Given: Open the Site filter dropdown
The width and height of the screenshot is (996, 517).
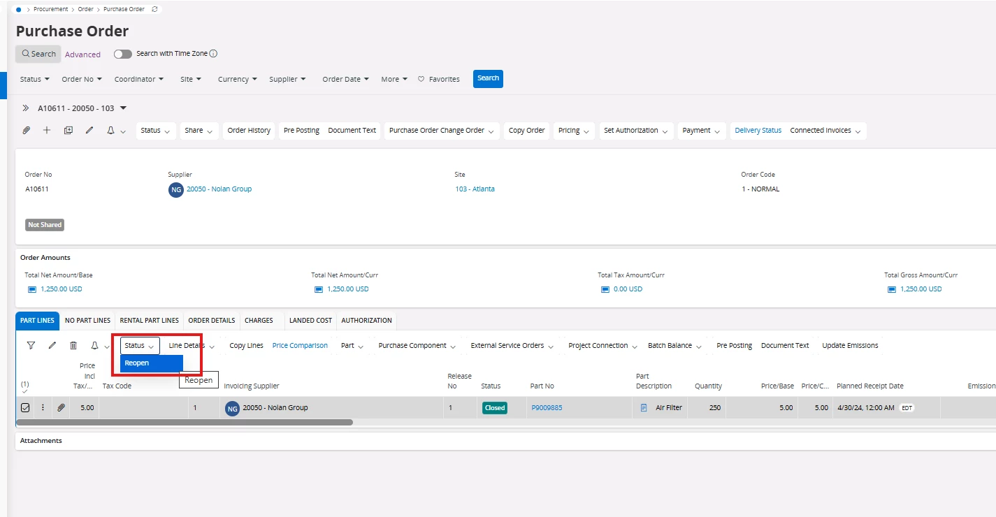Looking at the screenshot, I should coord(191,80).
